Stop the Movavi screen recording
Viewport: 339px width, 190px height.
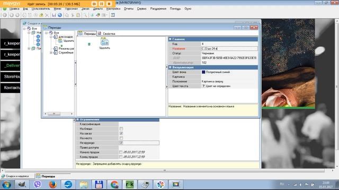pos(109,4)
